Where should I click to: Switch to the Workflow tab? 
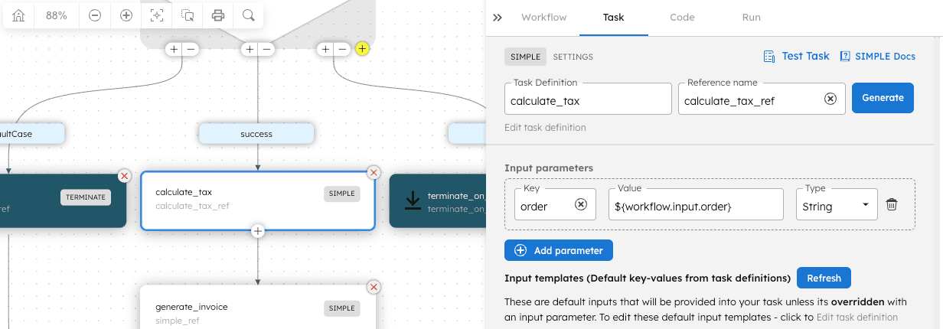544,18
